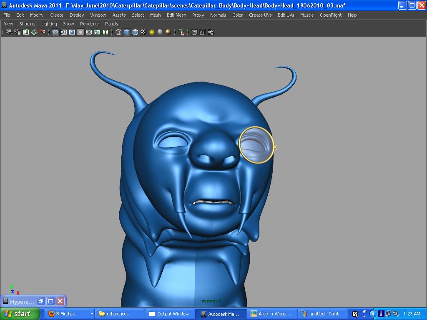Image resolution: width=427 pixels, height=320 pixels.
Task: Open the Create menu
Action: 56,15
